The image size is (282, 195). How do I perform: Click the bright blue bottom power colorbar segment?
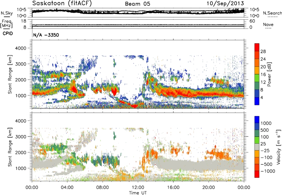pos(257,101)
